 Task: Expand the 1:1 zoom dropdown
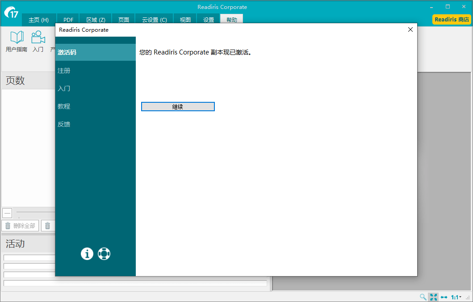[456, 297]
